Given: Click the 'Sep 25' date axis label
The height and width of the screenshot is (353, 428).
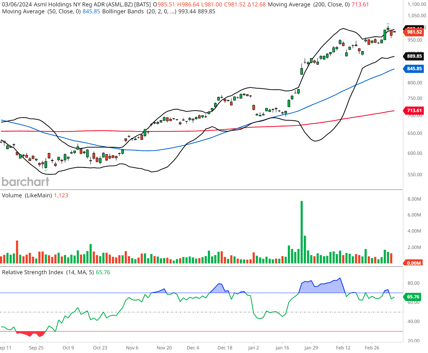Looking at the screenshot, I should (36, 348).
